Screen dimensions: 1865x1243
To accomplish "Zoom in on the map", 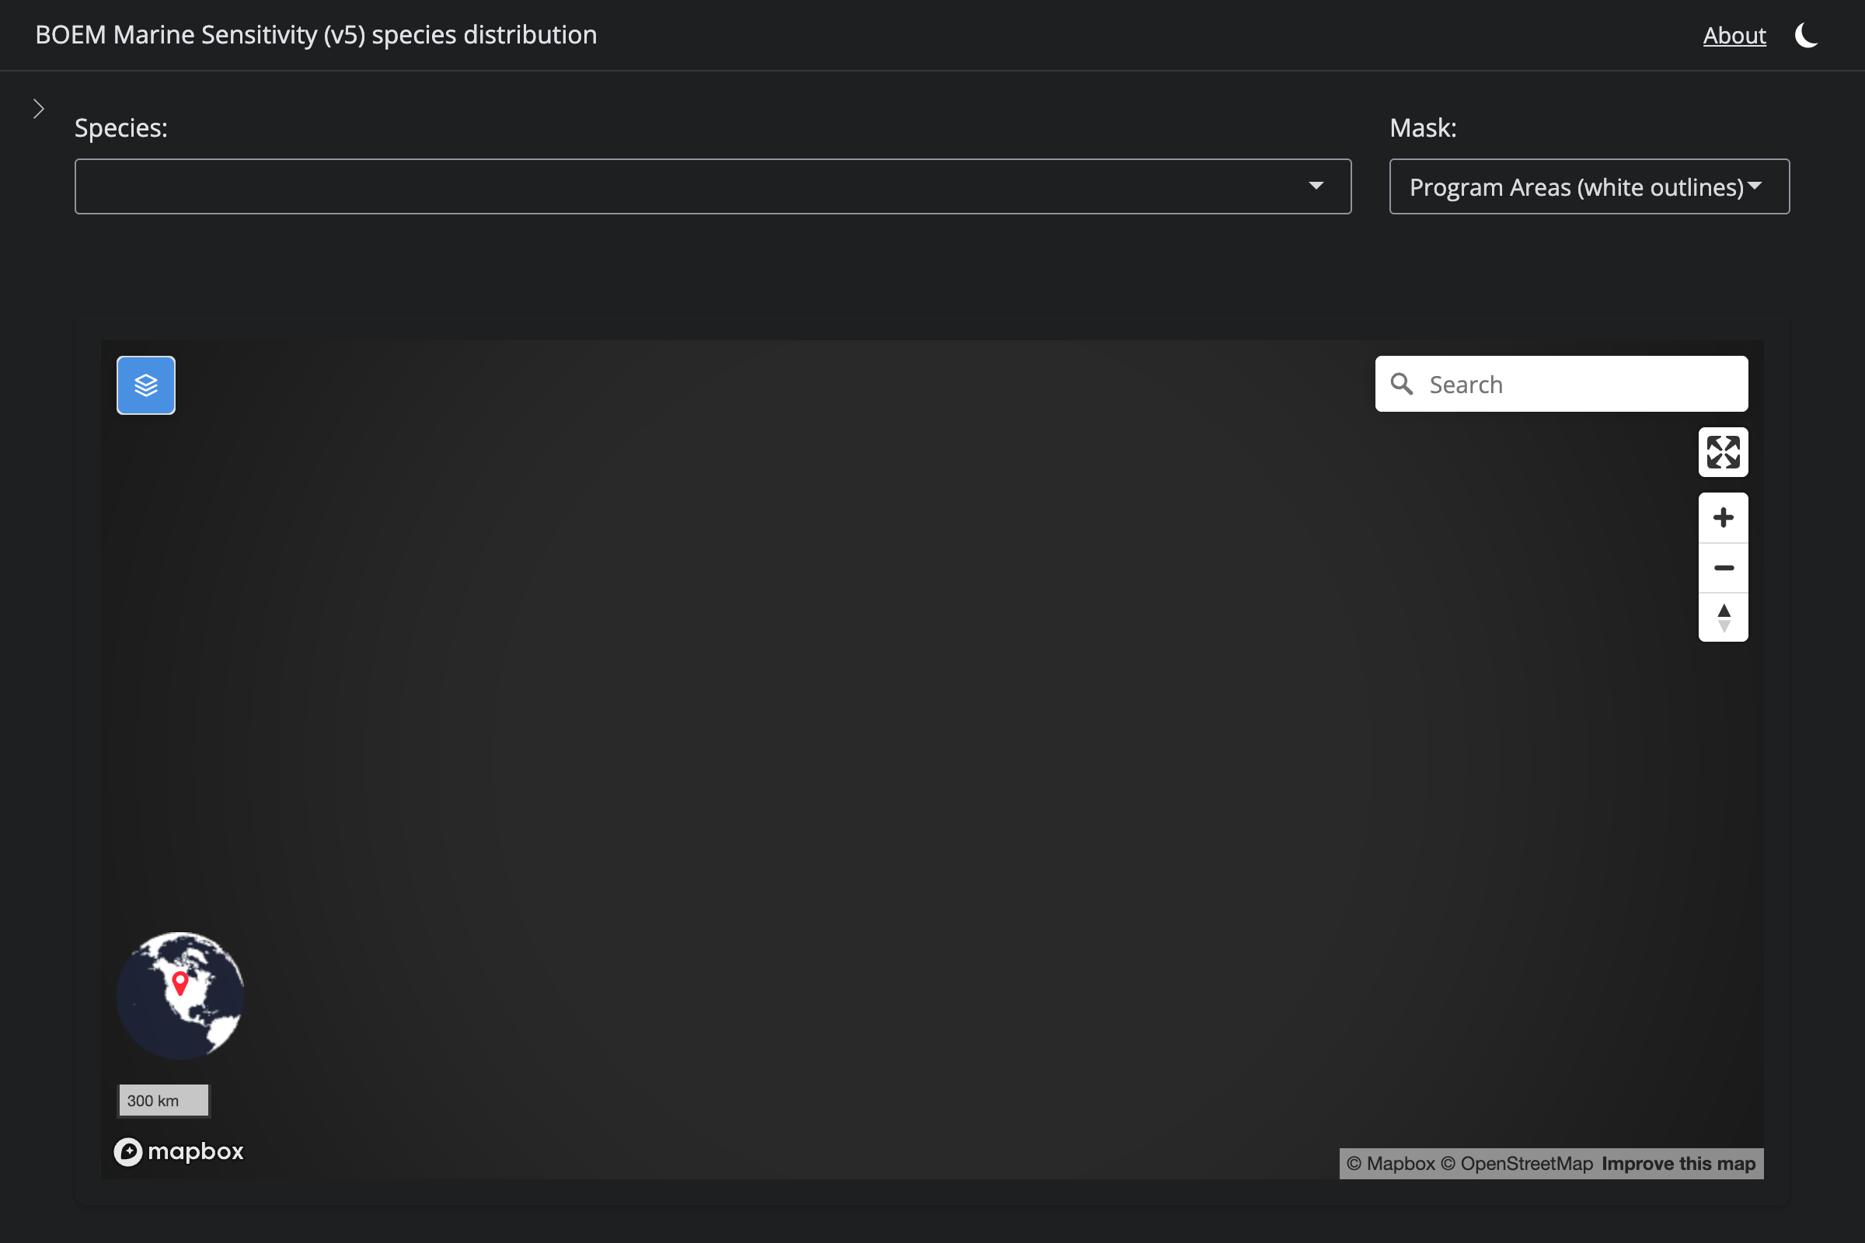I will click(1722, 518).
